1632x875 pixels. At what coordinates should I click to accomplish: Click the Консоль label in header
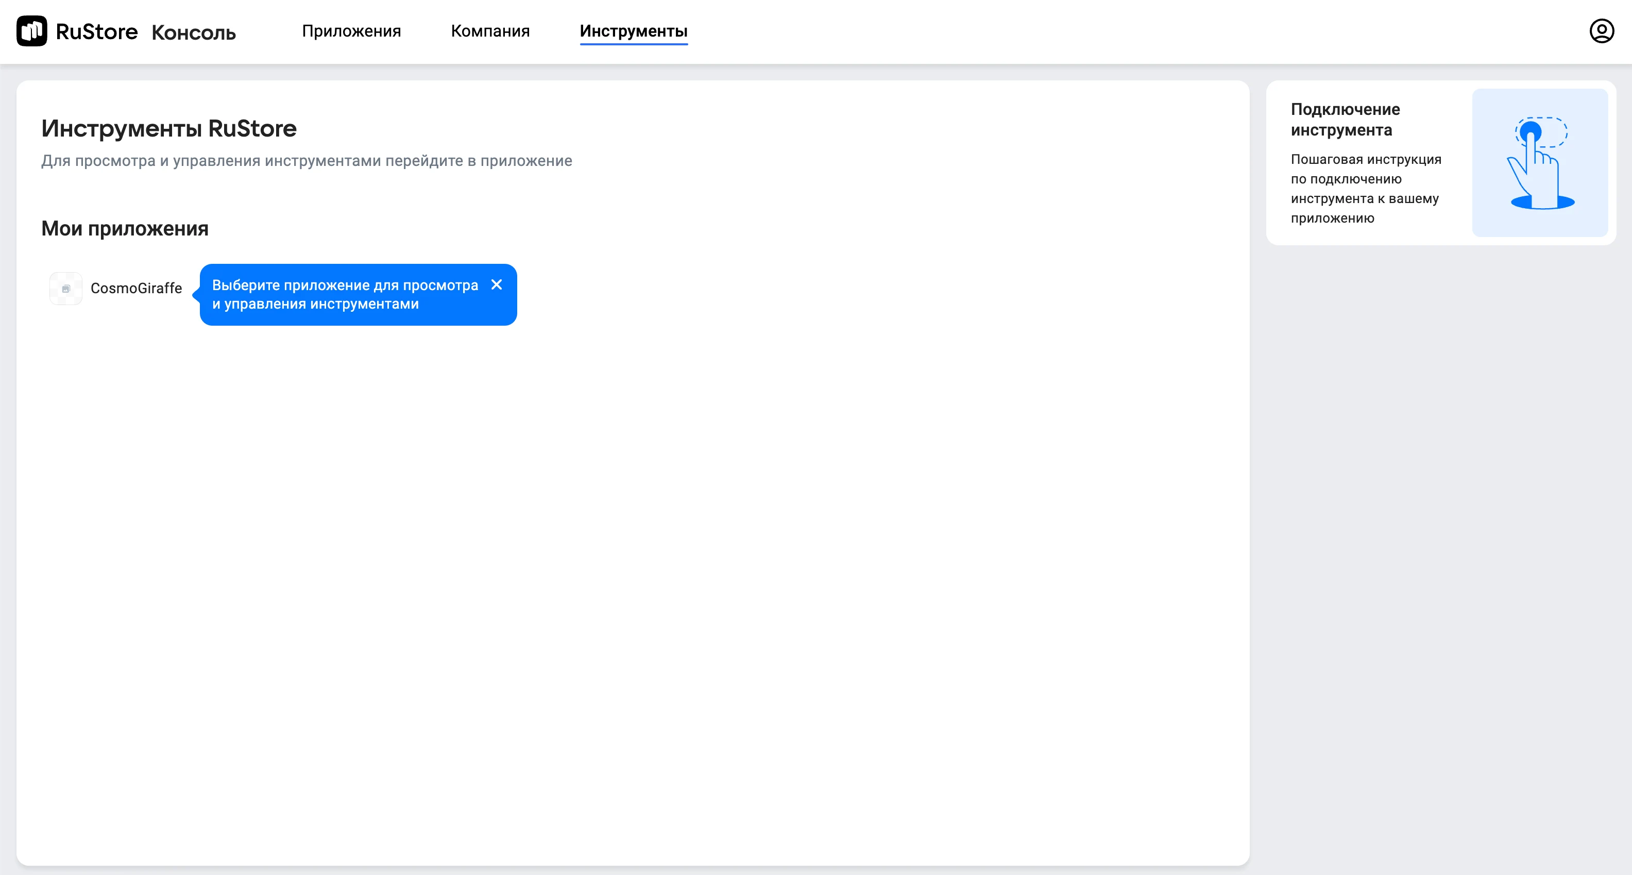pos(194,32)
